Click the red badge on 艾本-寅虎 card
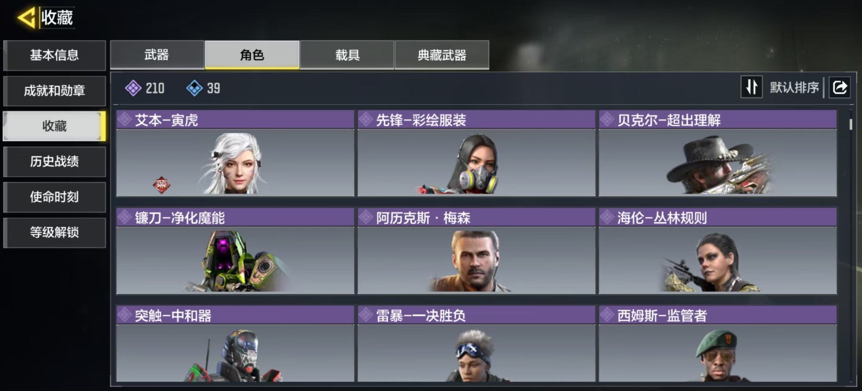Image resolution: width=862 pixels, height=391 pixels. (x=162, y=185)
